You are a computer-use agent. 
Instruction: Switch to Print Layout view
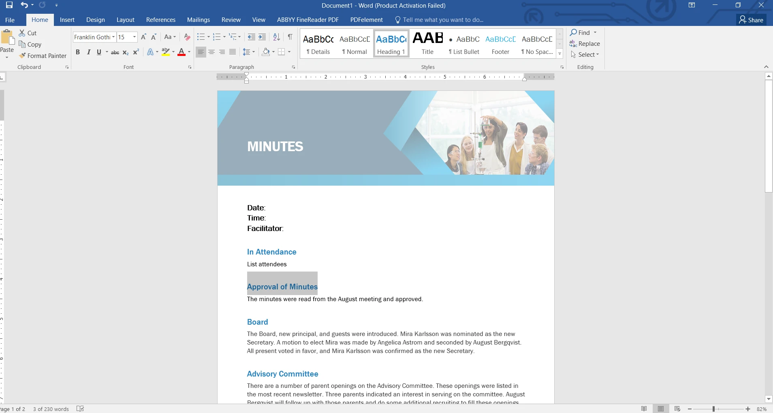coord(661,409)
